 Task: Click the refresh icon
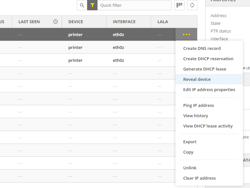pos(192,5)
